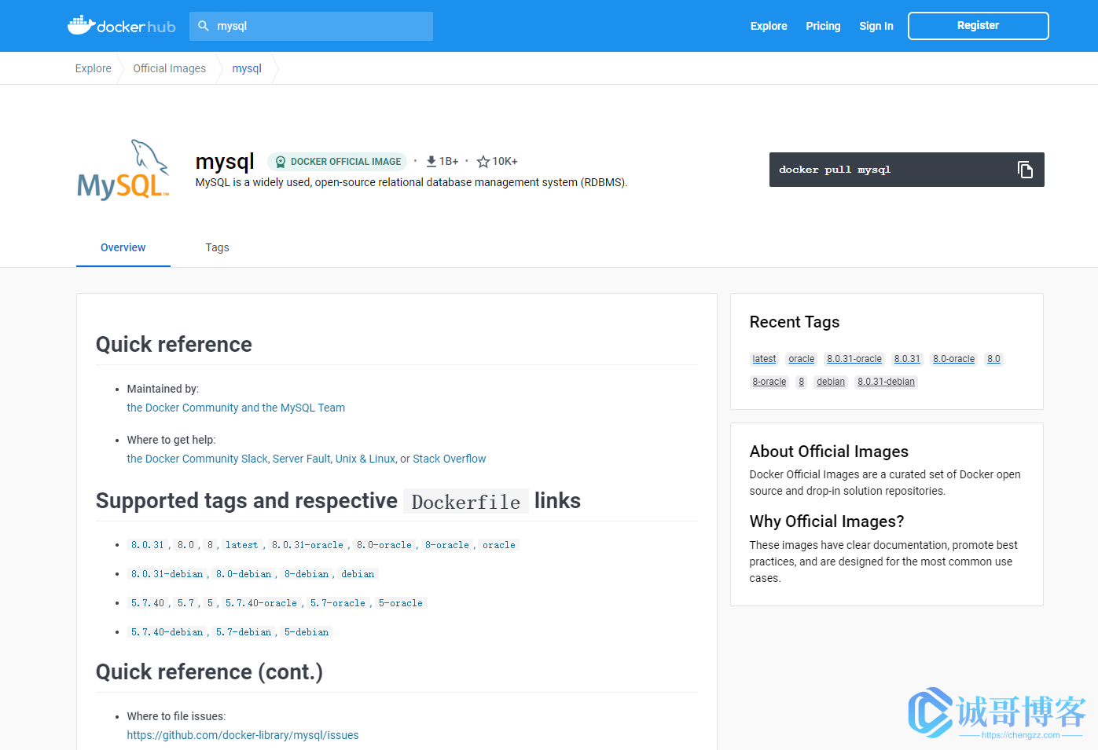Click the Docker Official Image badge
Image resolution: width=1098 pixels, height=750 pixels.
pyautogui.click(x=337, y=162)
